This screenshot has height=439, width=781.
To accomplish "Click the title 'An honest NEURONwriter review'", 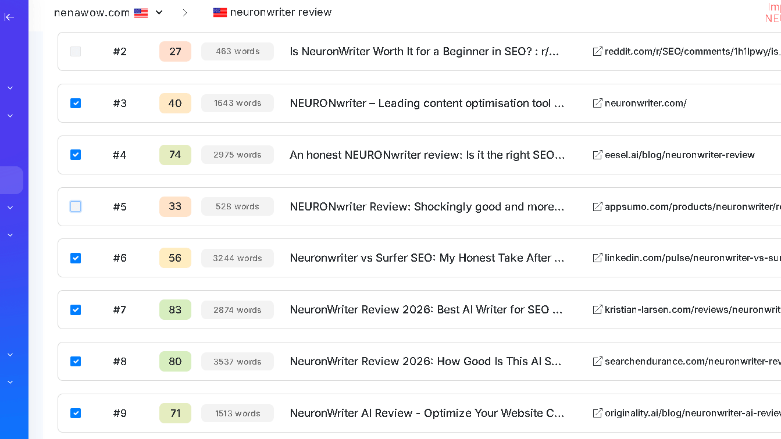I will pyautogui.click(x=427, y=155).
